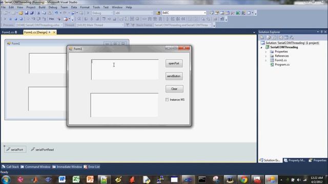Viewport: 328px width, 184px height.
Task: Open the Tools menu
Action: click(96, 7)
